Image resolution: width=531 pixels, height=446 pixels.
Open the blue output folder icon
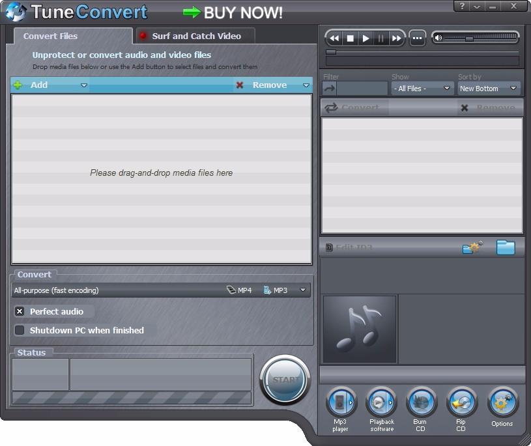pos(506,247)
